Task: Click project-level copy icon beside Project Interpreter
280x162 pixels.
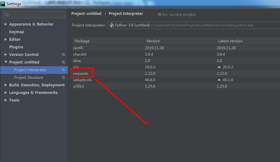Action: coord(63,70)
